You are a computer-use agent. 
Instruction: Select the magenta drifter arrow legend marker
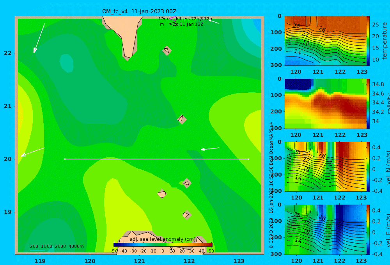(x=172, y=18)
